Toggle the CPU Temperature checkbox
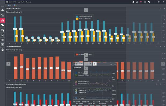Image resolution: width=166 pixels, height=106 pixels. 76,73
